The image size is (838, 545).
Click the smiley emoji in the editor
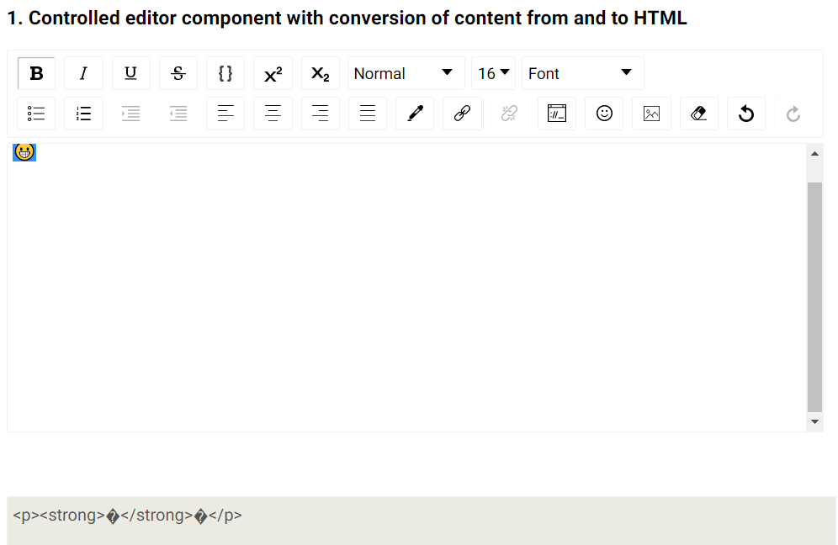pos(24,152)
